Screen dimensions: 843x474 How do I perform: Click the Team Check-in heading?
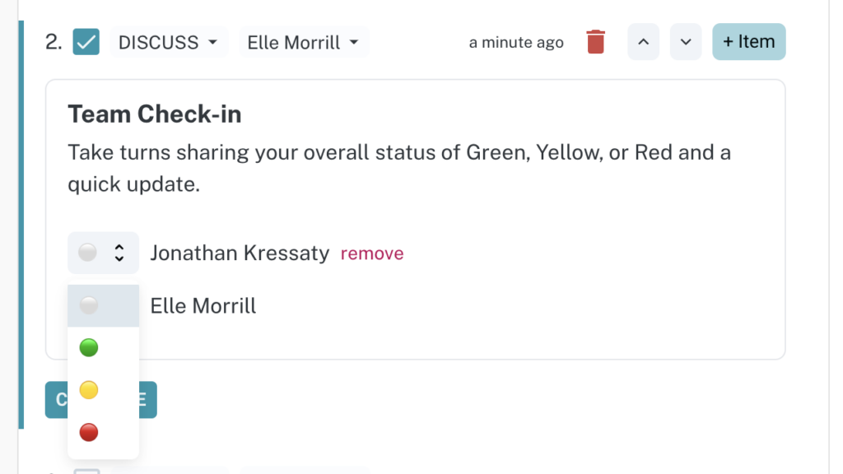[154, 114]
